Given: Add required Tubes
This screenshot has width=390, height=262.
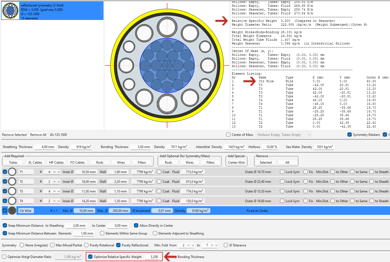Looking at the screenshot, I should (x=13, y=162).
